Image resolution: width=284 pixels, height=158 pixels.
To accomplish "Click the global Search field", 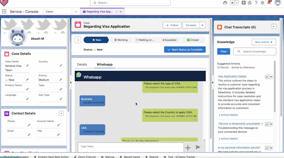I will pos(130,3).
